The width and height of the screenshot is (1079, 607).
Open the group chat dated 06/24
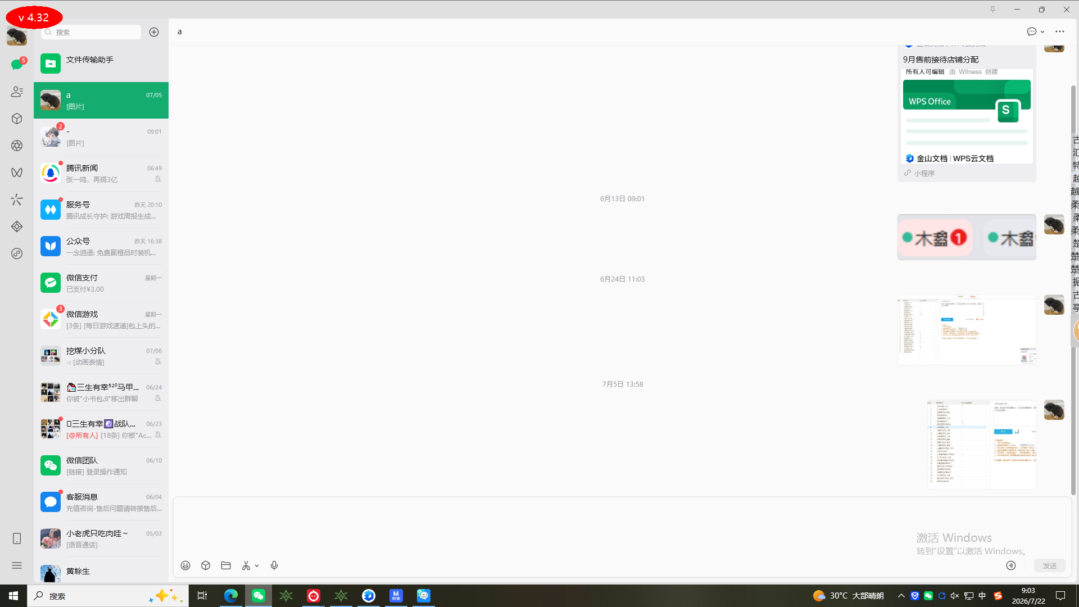coord(101,392)
